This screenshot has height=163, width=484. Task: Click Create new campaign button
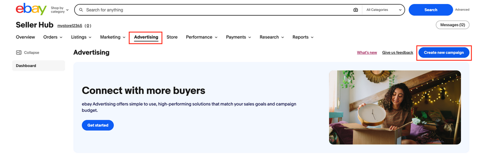[444, 52]
